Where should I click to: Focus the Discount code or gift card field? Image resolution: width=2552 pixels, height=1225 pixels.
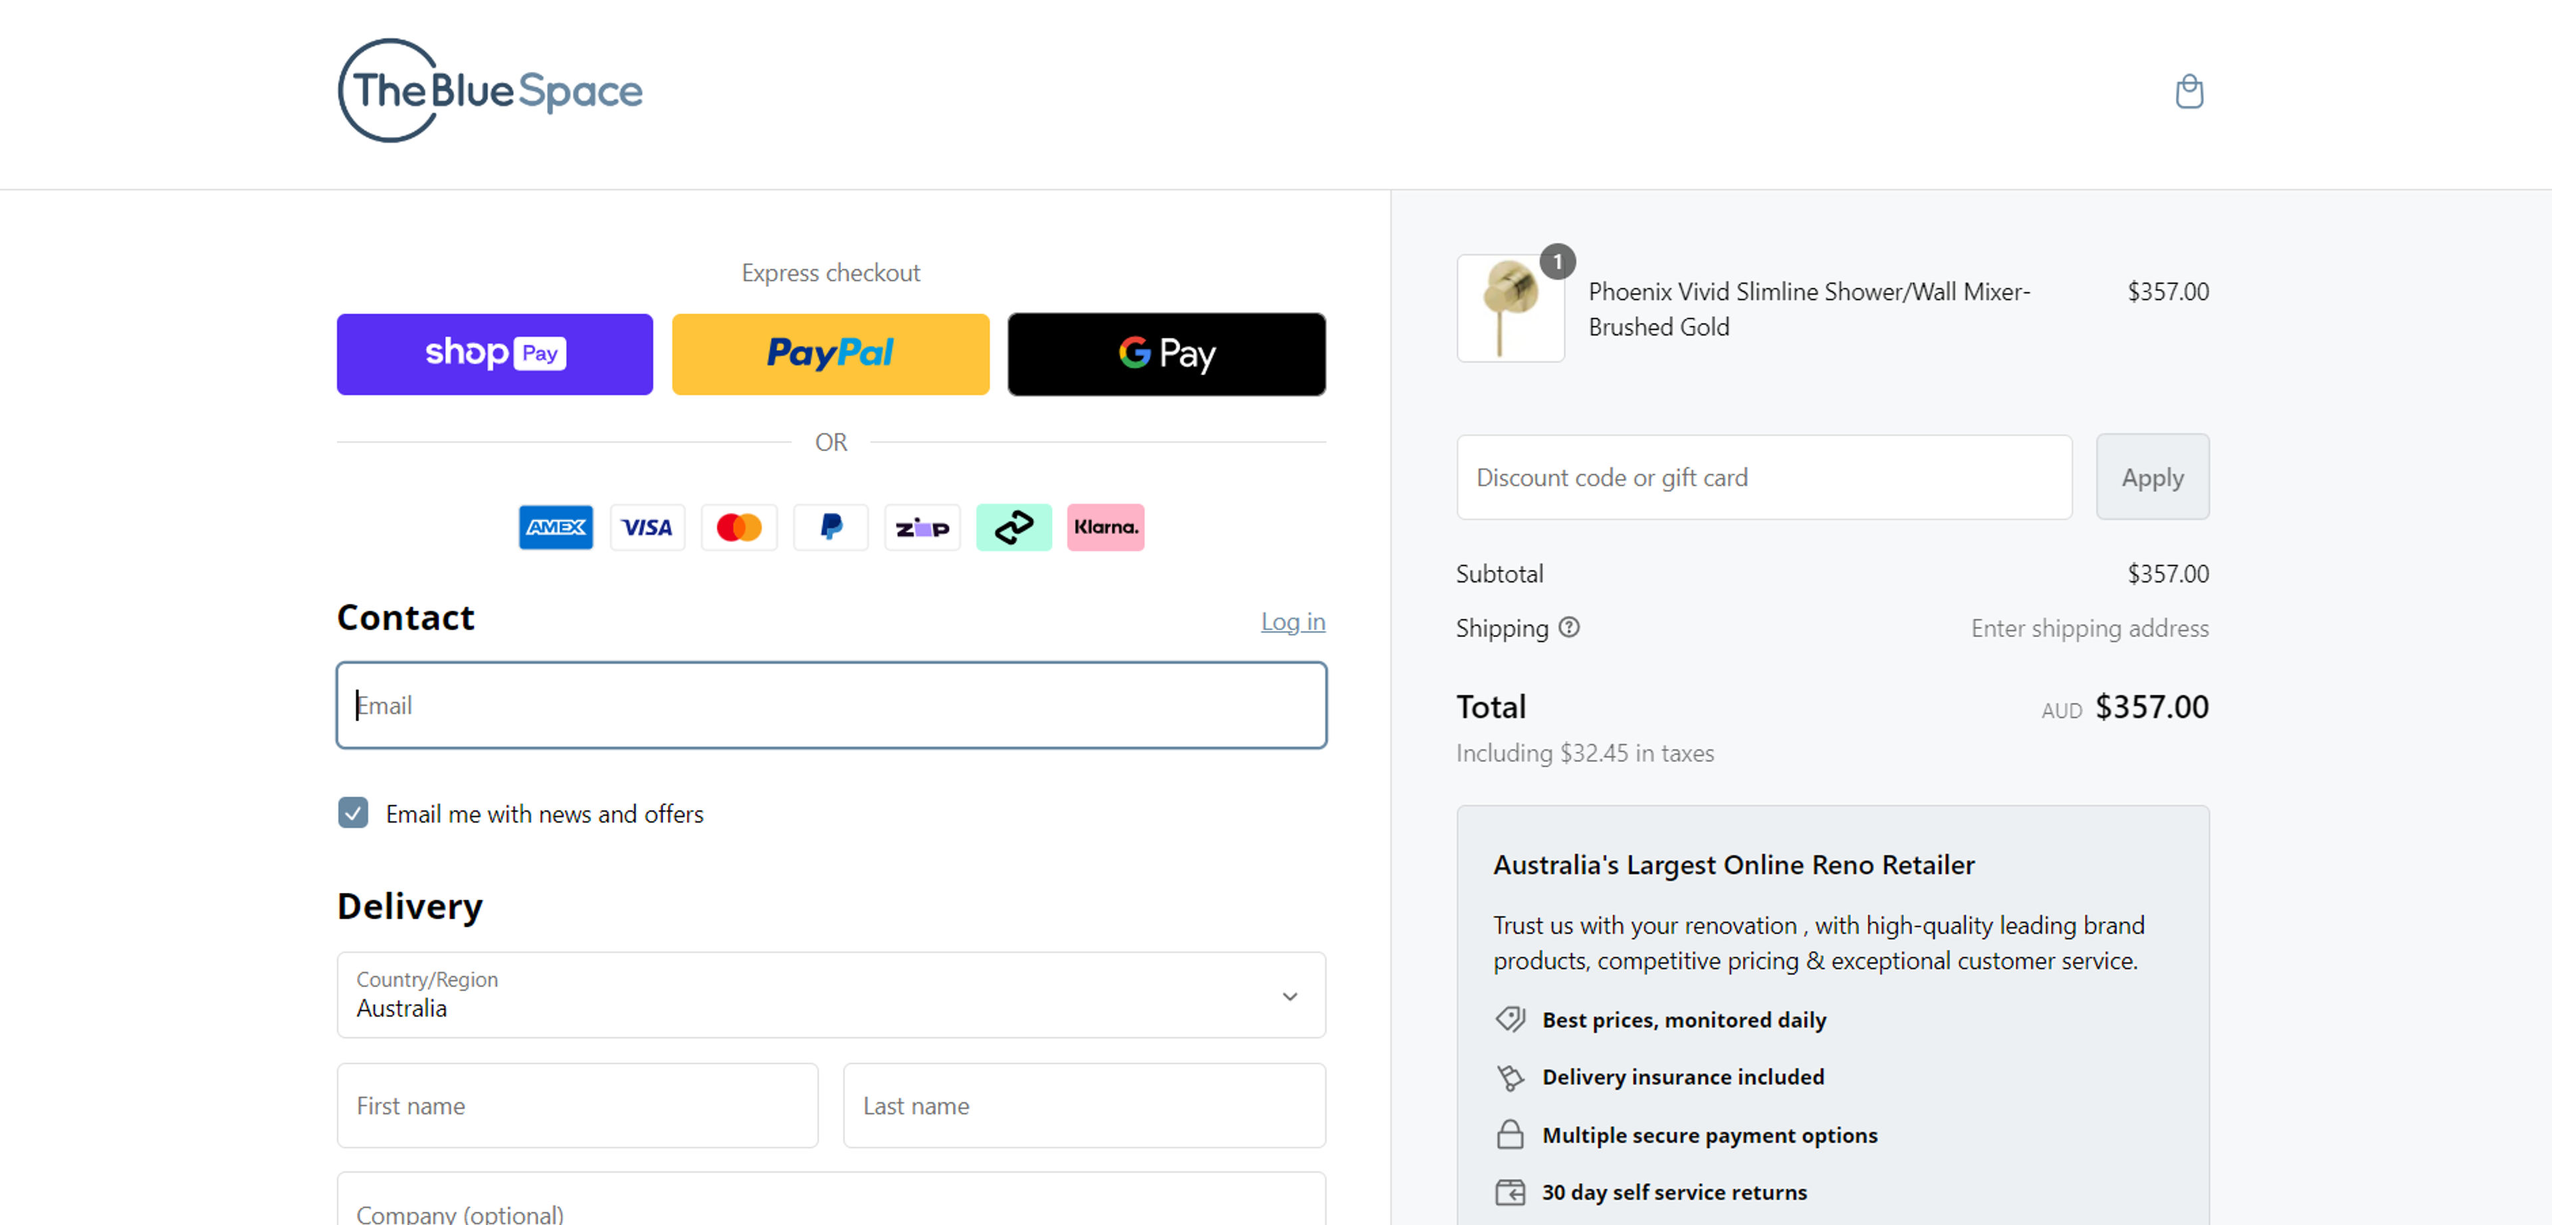pyautogui.click(x=1763, y=478)
